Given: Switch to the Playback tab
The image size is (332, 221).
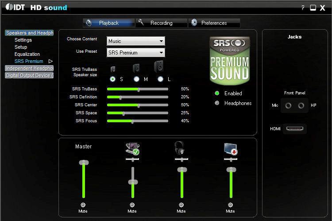Looking at the screenshot, I should point(109,23).
